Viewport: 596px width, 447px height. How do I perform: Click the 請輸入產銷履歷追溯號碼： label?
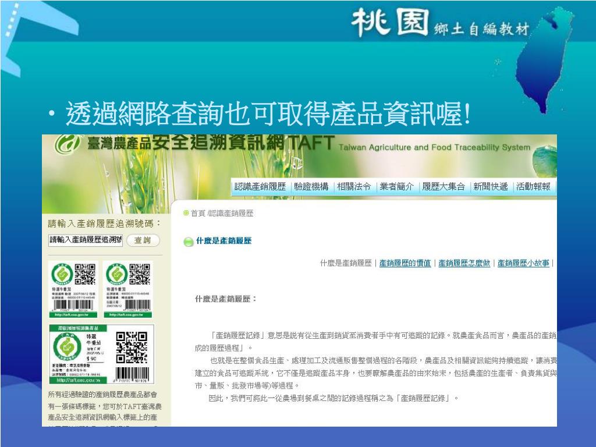(105, 224)
